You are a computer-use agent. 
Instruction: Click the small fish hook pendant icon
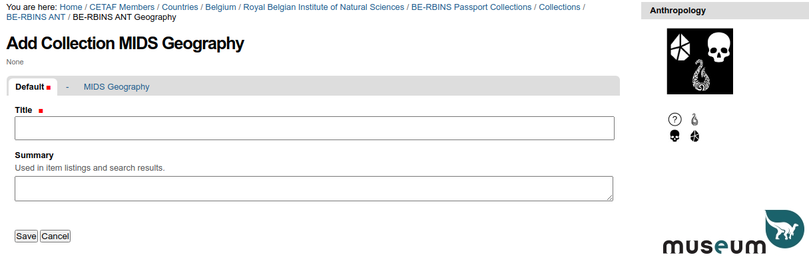click(694, 120)
